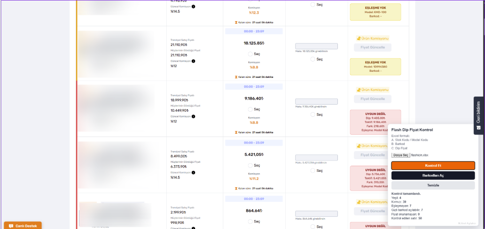Click UYGUN DEĞİL box with Dip 9.405,00₺
This screenshot has height=229, width=485.
click(375, 122)
